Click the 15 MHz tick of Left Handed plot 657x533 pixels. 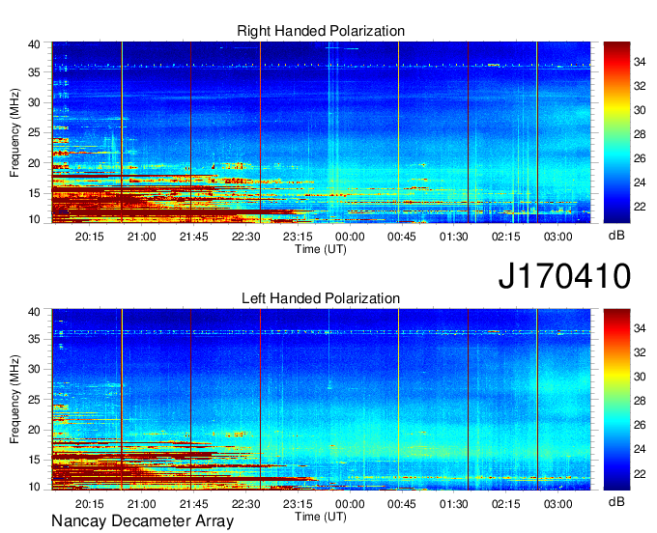tap(34, 461)
